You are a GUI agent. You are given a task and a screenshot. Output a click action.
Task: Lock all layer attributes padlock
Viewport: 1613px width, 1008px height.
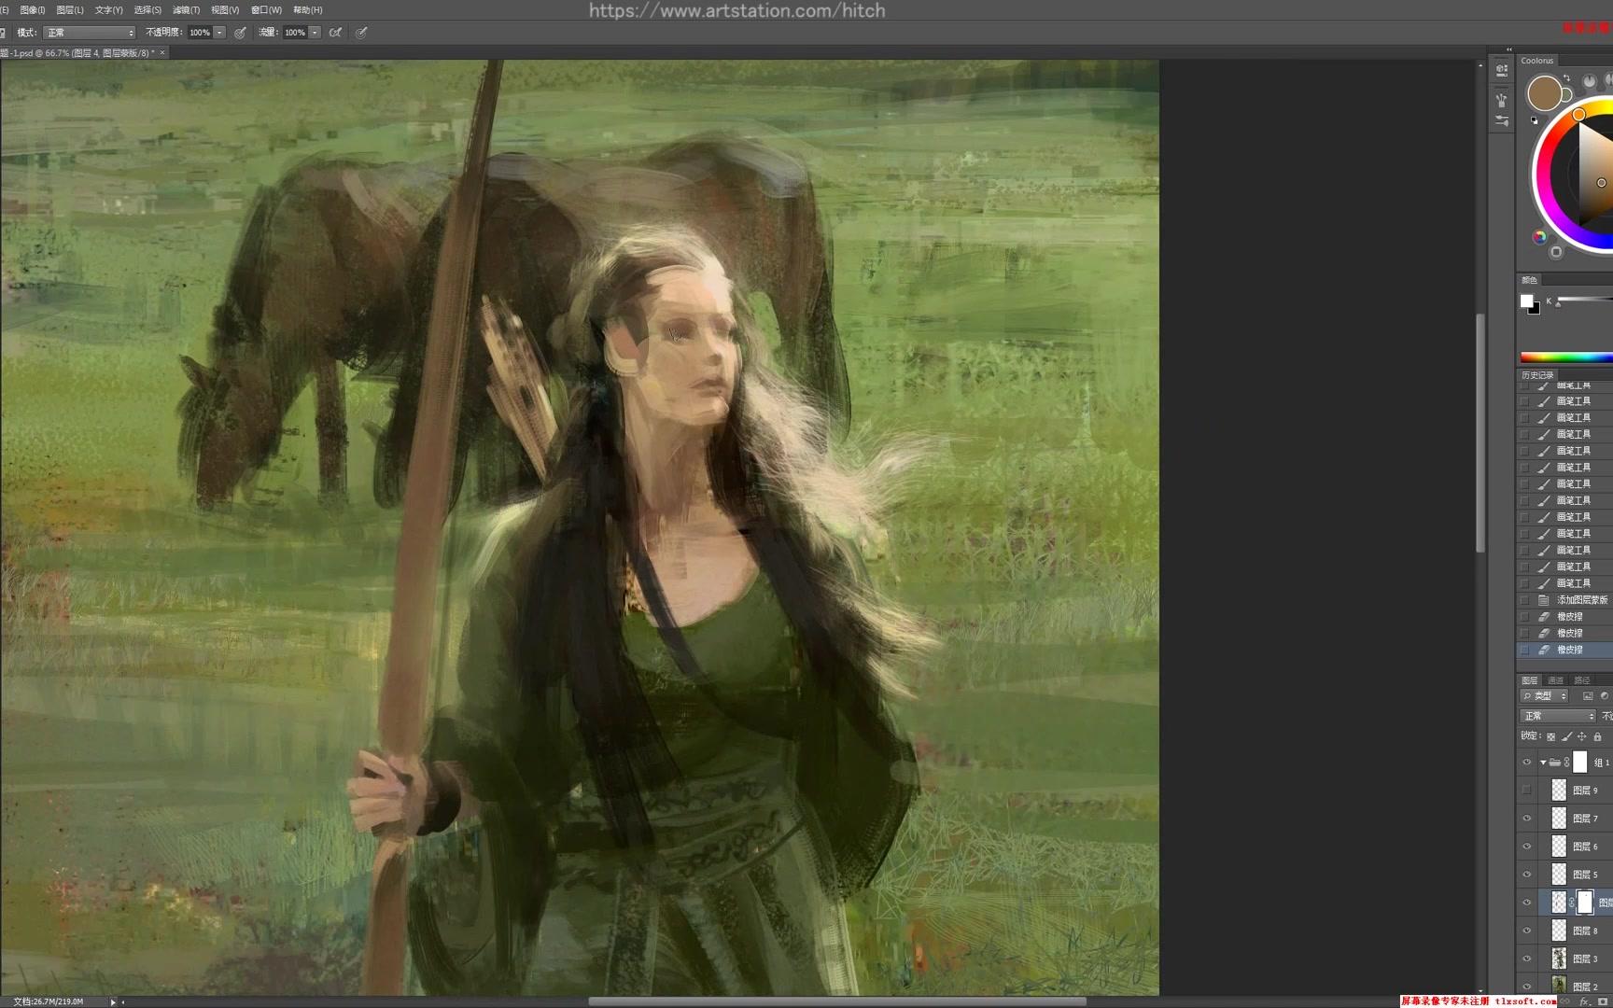pos(1597,737)
